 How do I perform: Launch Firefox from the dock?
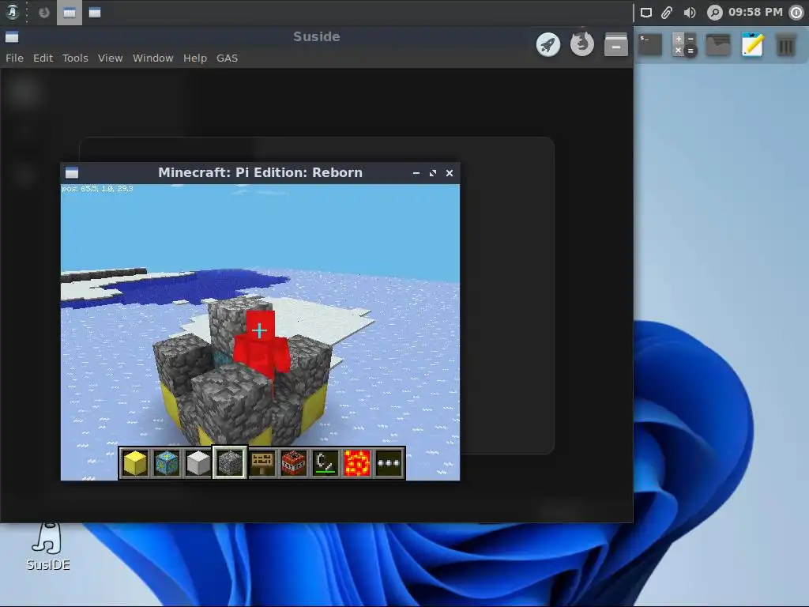(x=582, y=44)
